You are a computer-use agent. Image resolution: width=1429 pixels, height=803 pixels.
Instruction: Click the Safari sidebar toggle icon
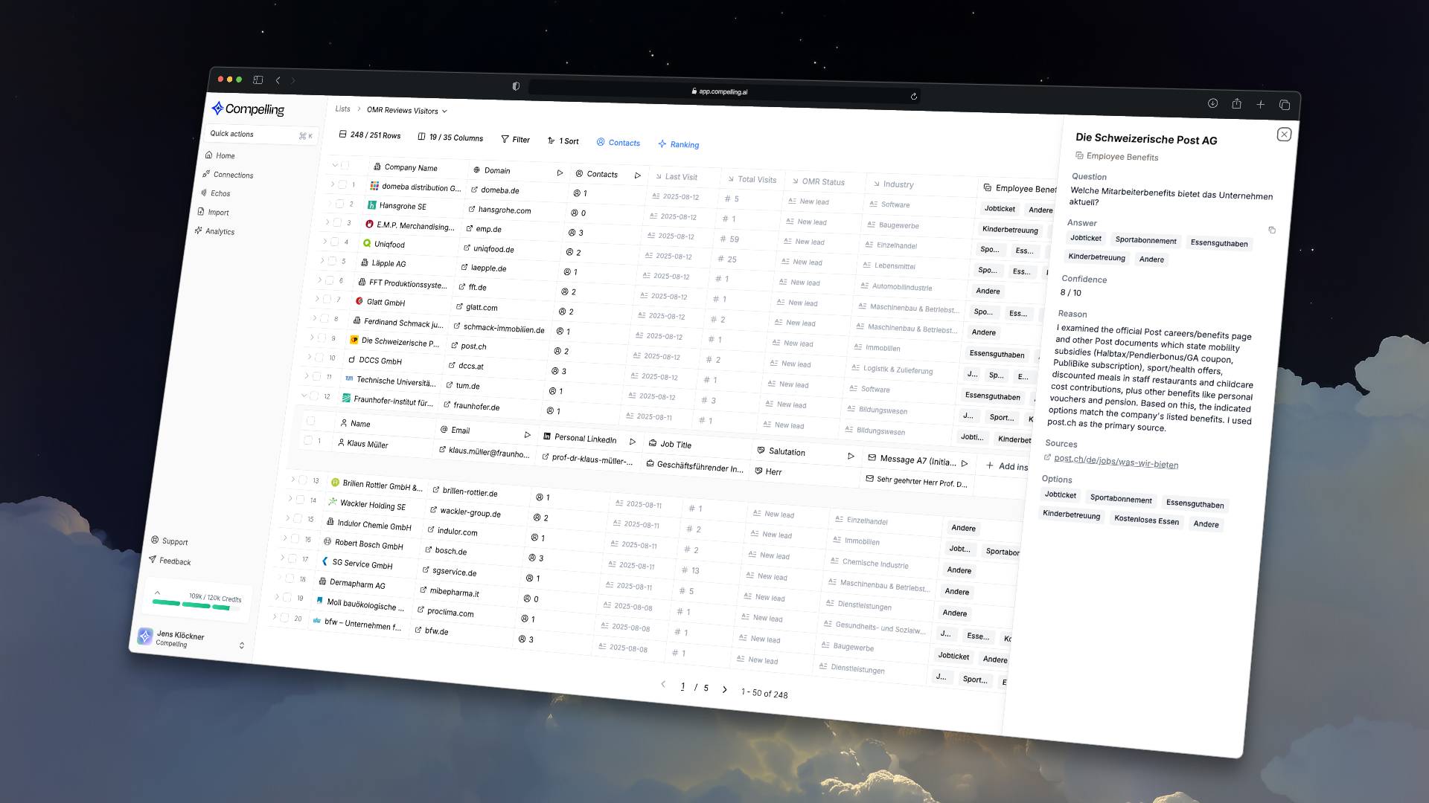click(258, 80)
